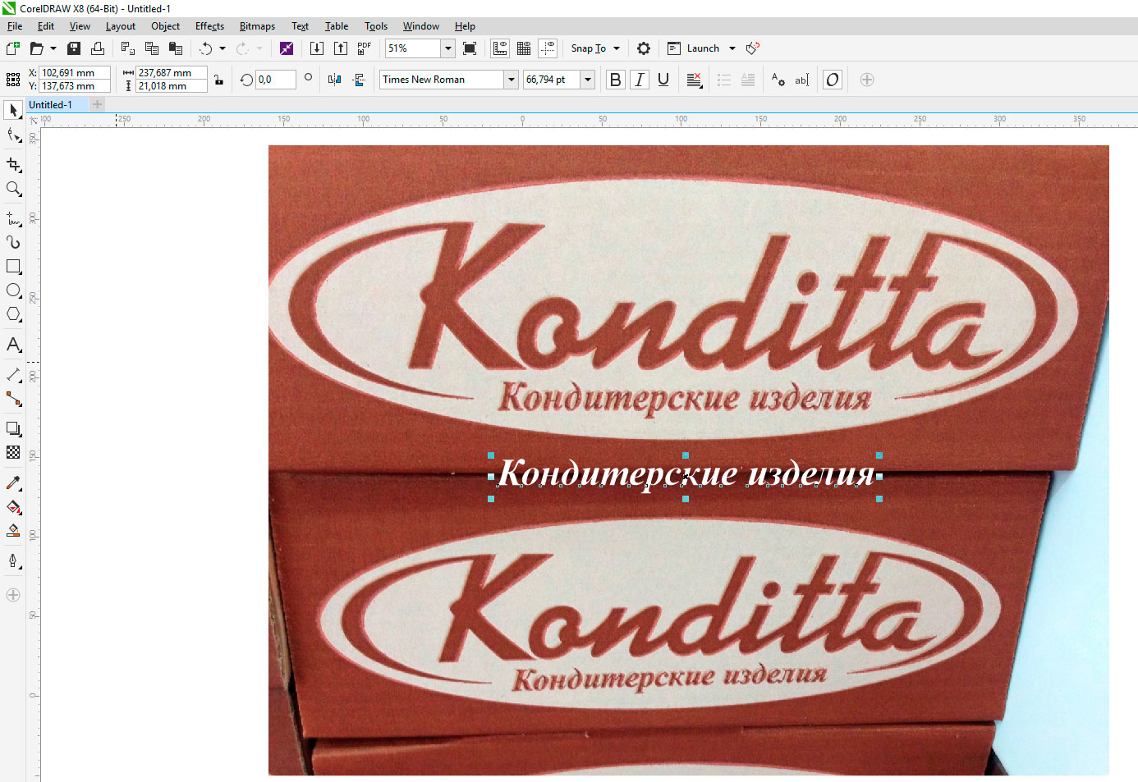Viewport: 1138px width, 782px height.
Task: Expand the Open recent files arrow
Action: point(53,48)
